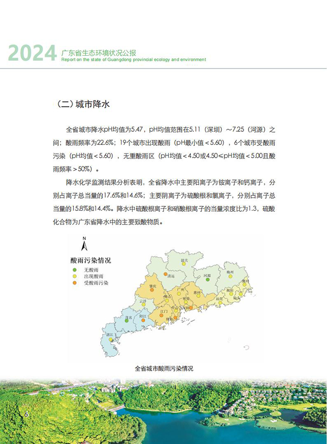The height and width of the screenshot is (444, 327).
Task: Click the green Heyuan marker on map
Action: (207, 280)
